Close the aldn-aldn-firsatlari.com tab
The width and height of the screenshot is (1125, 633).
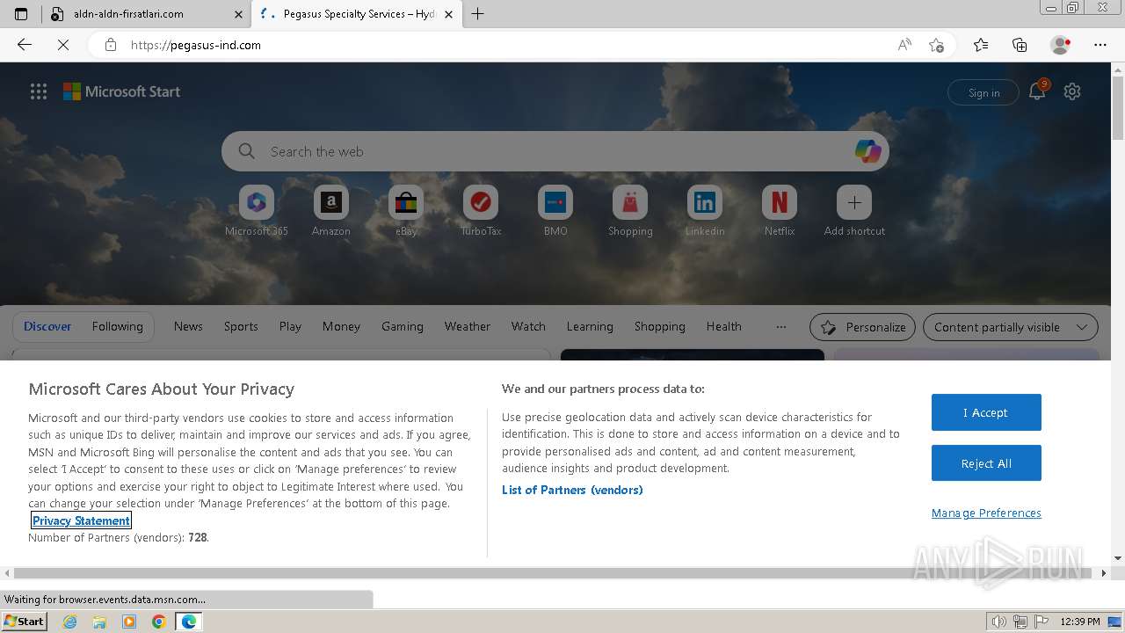point(238,14)
